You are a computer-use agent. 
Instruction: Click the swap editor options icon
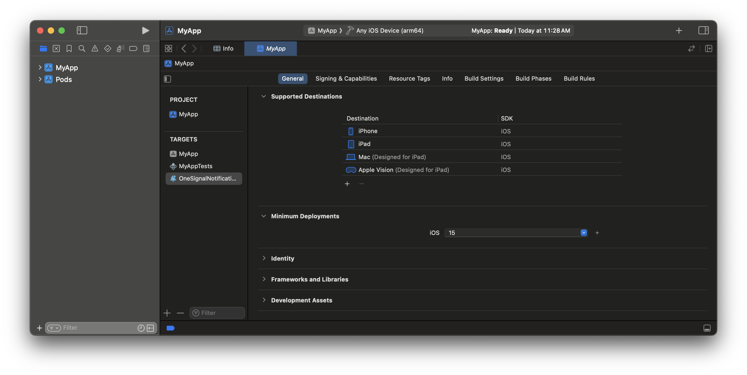[691, 48]
